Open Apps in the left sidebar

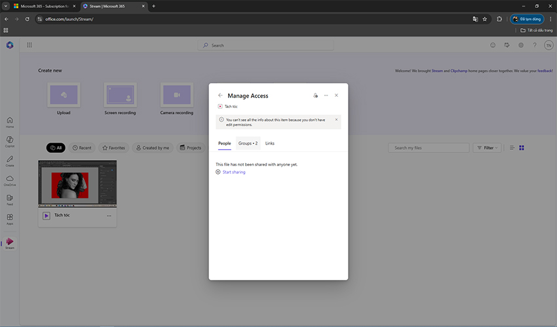coord(10,219)
